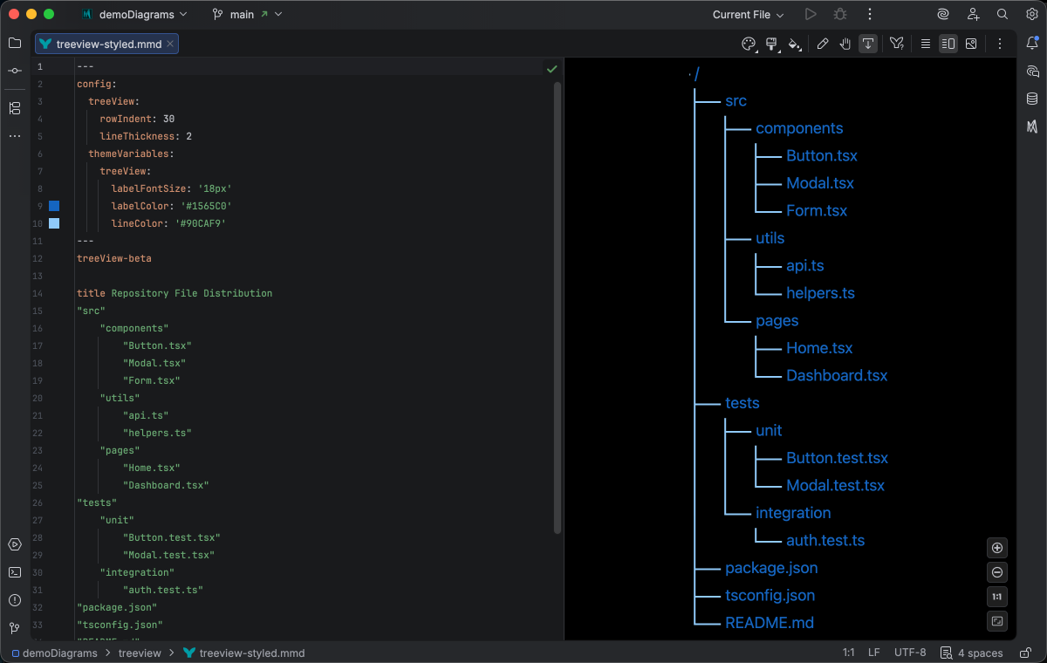Open the Current File run configuration dropdown
This screenshot has height=663, width=1047.
pos(748,14)
